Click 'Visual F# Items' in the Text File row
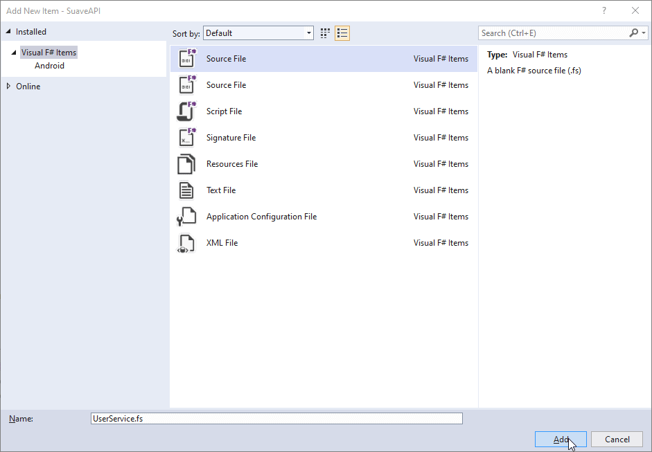This screenshot has height=452, width=652. (x=441, y=190)
